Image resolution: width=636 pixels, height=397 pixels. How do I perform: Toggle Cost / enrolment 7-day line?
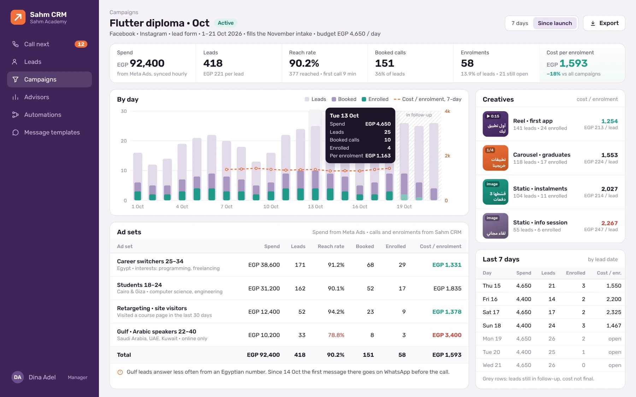coord(428,99)
